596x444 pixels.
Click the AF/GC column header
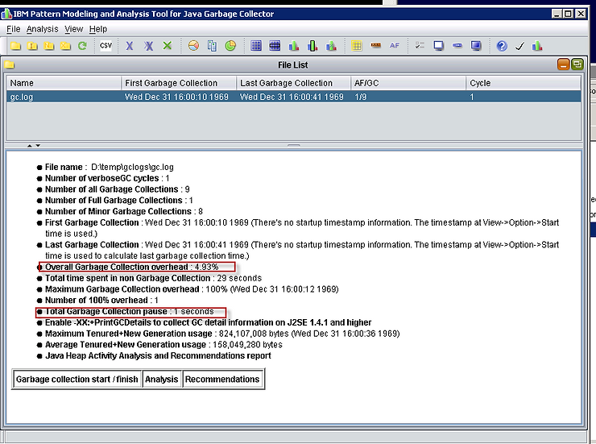[x=408, y=83]
